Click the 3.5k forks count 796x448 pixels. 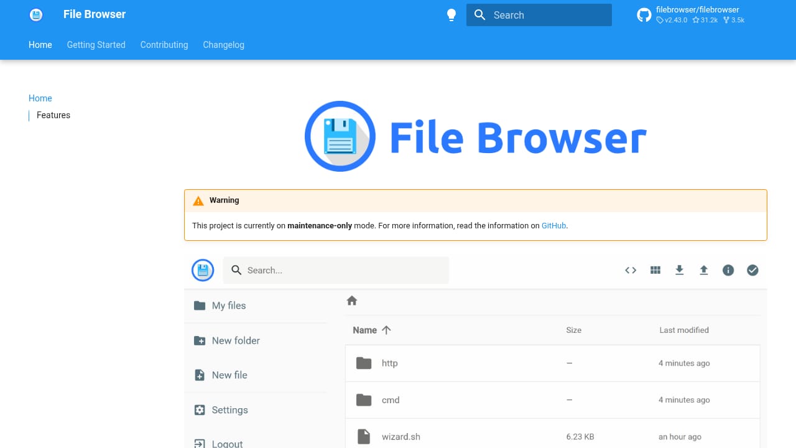pos(734,21)
